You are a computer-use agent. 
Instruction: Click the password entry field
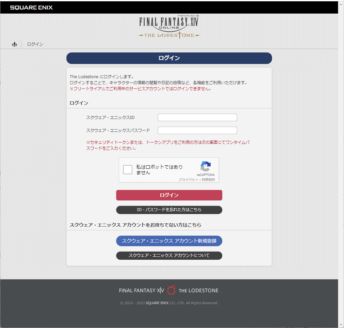pos(198,130)
